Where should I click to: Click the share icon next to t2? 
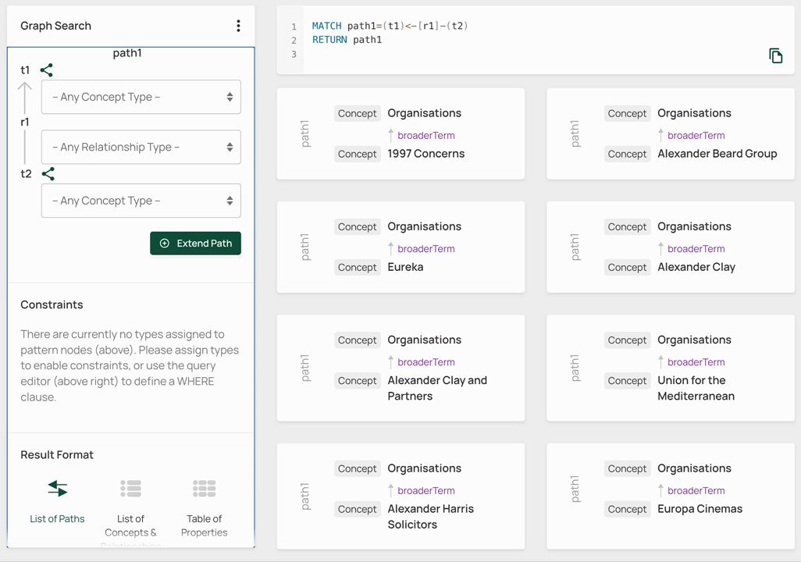tap(48, 174)
